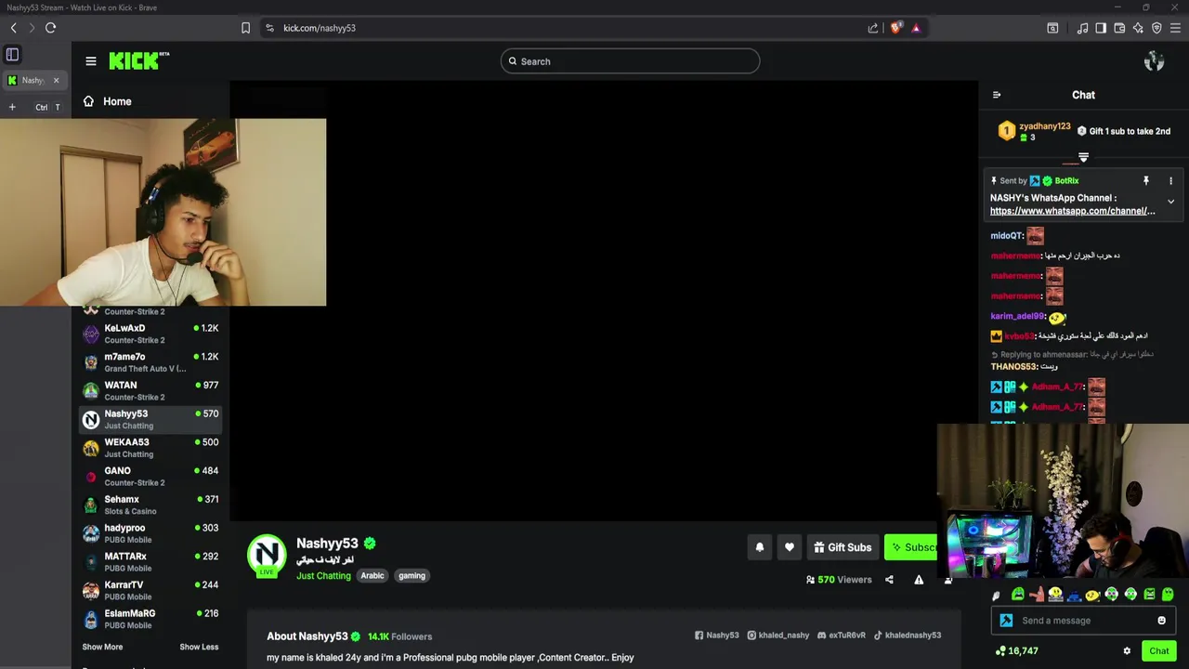This screenshot has width=1189, height=669.
Task: Click Show Less in sidebar
Action: coord(199,647)
